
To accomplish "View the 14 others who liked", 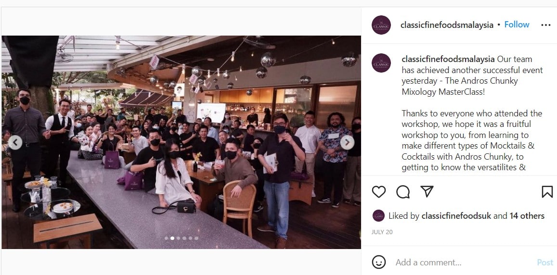I will [x=527, y=216].
